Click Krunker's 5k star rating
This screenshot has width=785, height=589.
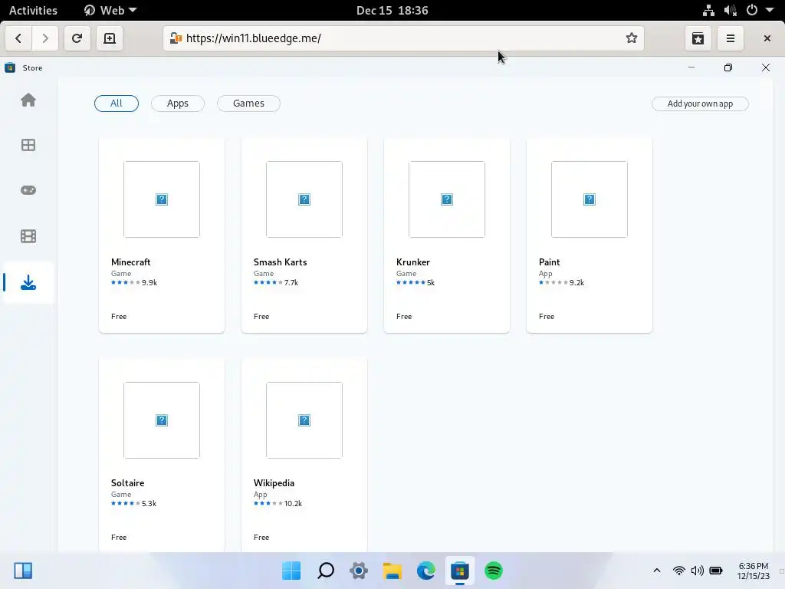pyautogui.click(x=415, y=282)
